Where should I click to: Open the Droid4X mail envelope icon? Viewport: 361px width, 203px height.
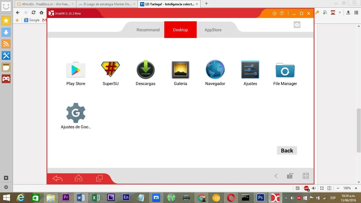click(x=297, y=25)
